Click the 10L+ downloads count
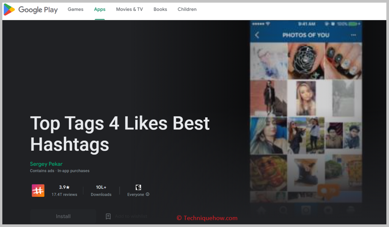 [x=101, y=187]
